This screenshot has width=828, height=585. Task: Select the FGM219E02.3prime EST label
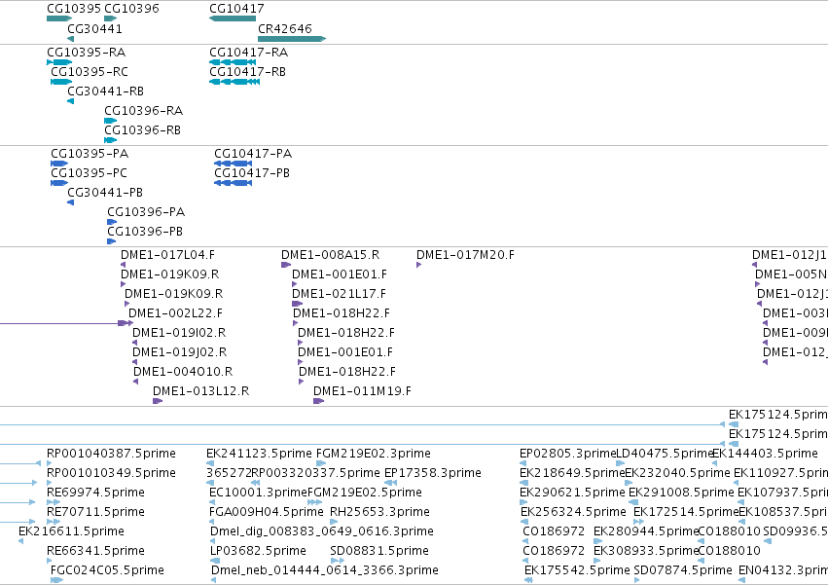pyautogui.click(x=374, y=454)
